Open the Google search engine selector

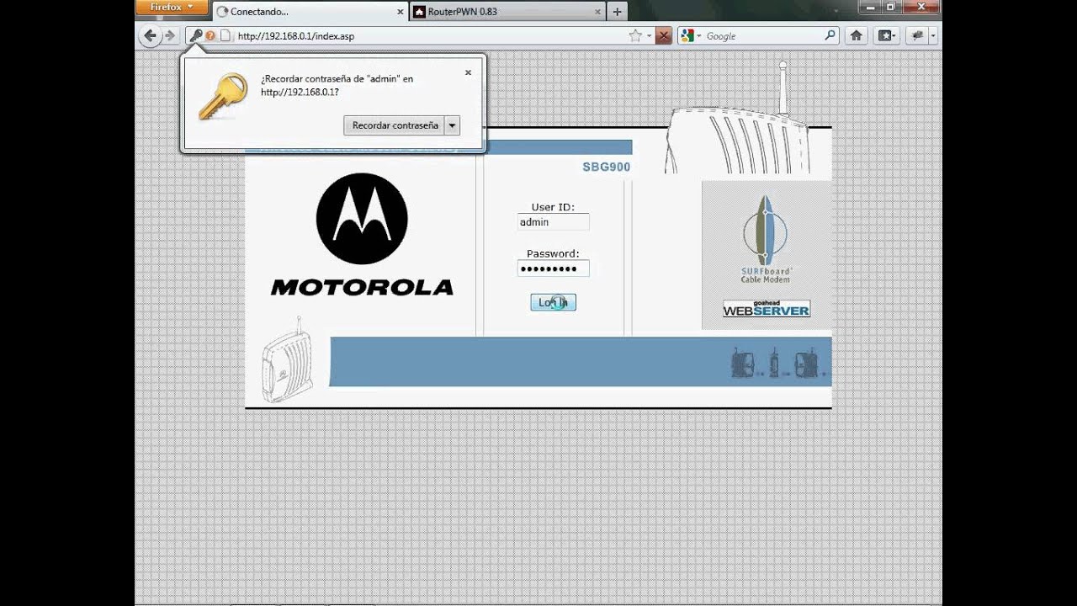691,36
